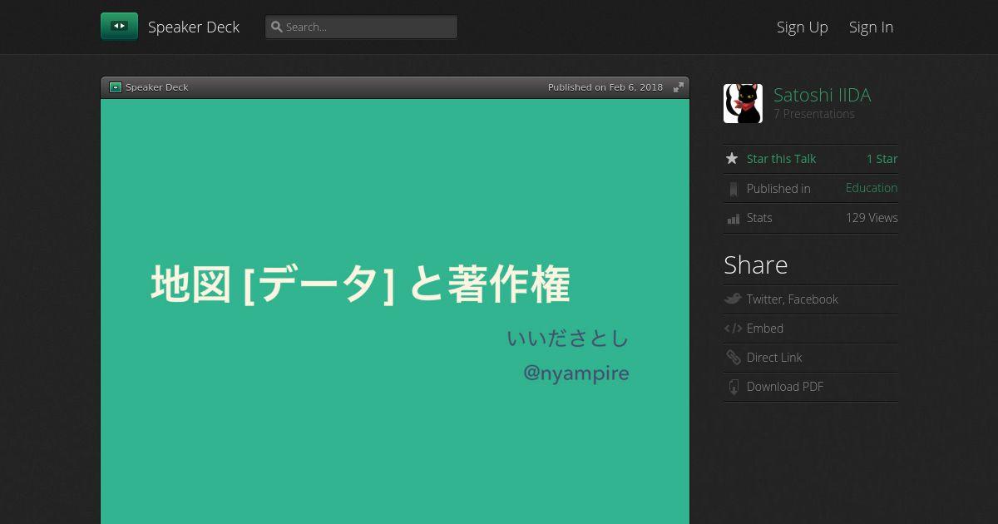Click the magnifying glass search icon
Viewport: 998px width, 524px height.
click(x=277, y=27)
